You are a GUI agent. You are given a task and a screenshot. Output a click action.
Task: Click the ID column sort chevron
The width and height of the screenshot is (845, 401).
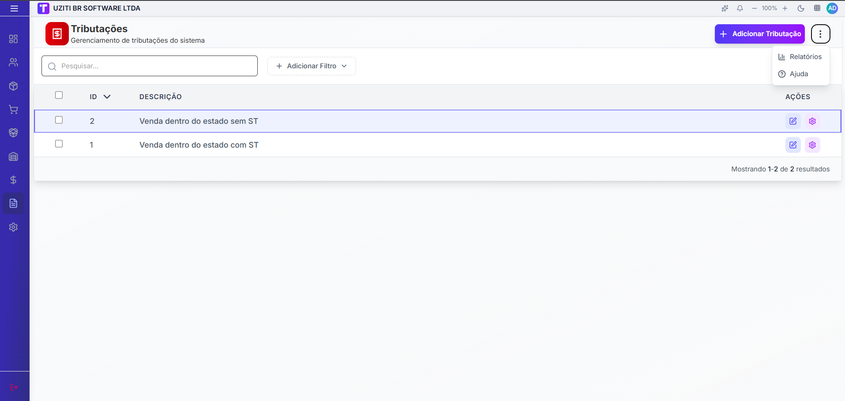(x=107, y=97)
